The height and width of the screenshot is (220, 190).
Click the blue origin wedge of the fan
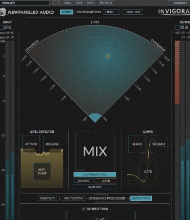point(95,118)
